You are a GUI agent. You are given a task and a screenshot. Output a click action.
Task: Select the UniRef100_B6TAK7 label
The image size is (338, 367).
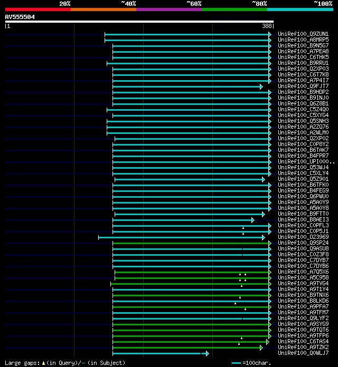(303, 150)
